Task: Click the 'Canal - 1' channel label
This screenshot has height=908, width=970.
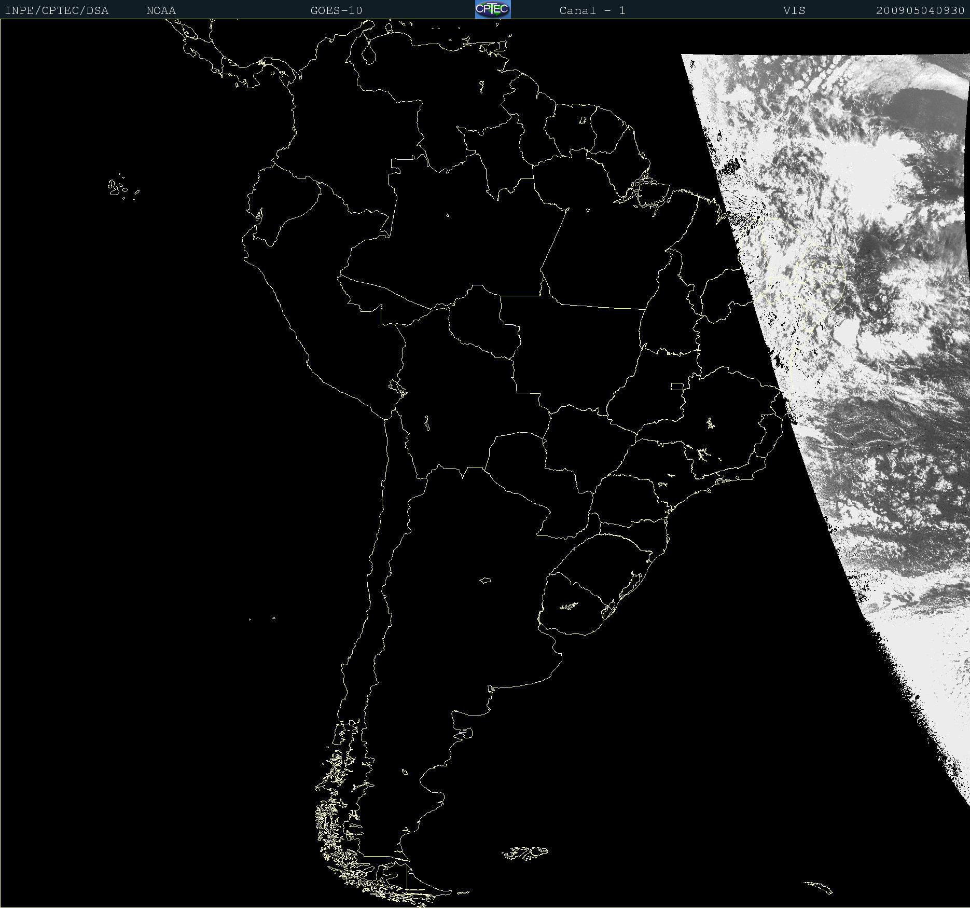Action: [x=592, y=10]
